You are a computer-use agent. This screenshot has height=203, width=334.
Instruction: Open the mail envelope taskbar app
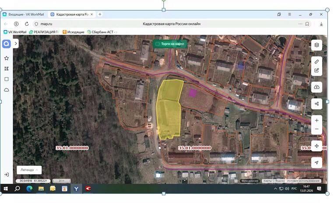coord(53,189)
